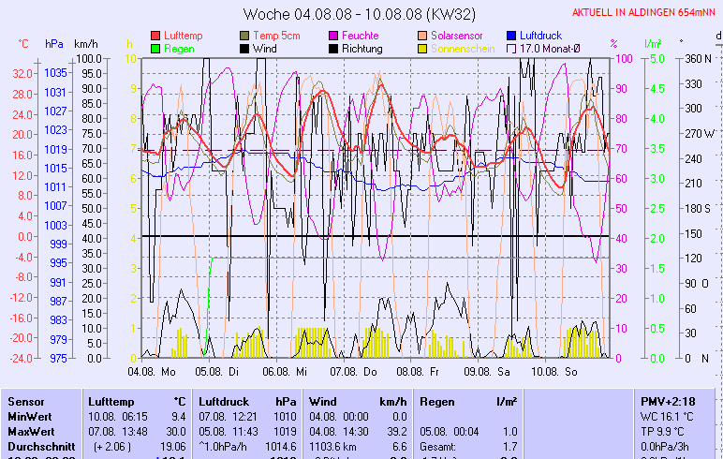Select the 17.0 Monat-Ø legend box
This screenshot has width=723, height=459.
[512, 49]
